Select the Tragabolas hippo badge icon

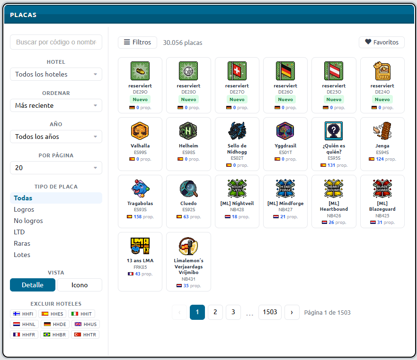(140, 189)
